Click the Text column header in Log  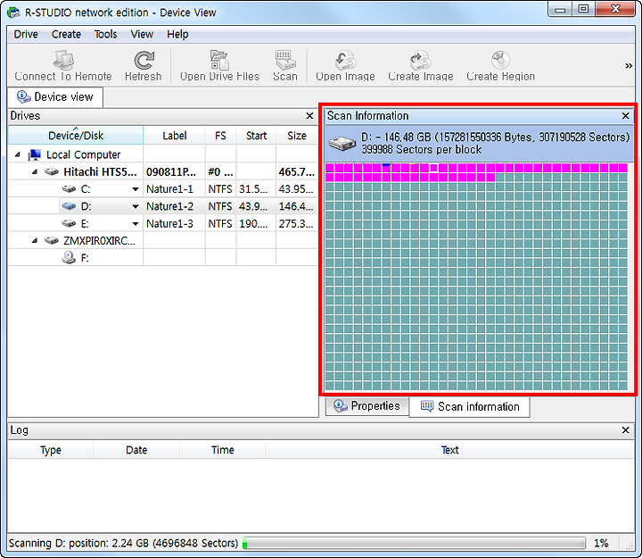[449, 450]
